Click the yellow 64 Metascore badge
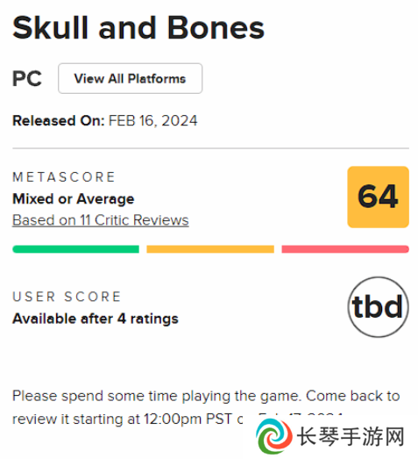 (378, 197)
